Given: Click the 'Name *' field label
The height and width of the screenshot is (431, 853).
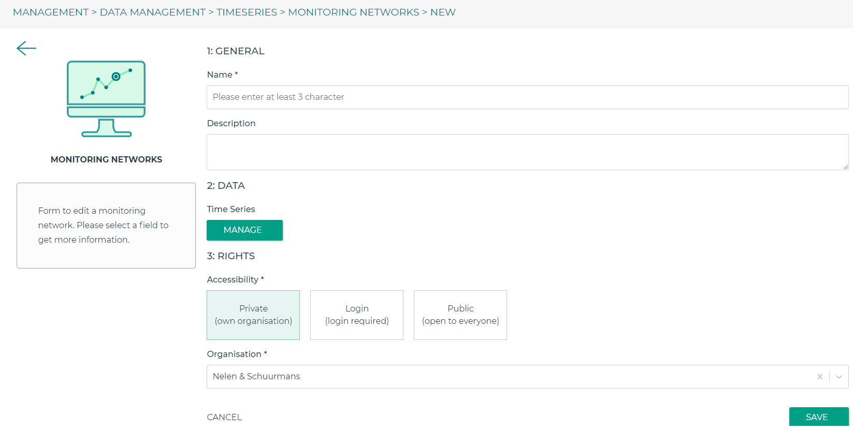Looking at the screenshot, I should [223, 75].
